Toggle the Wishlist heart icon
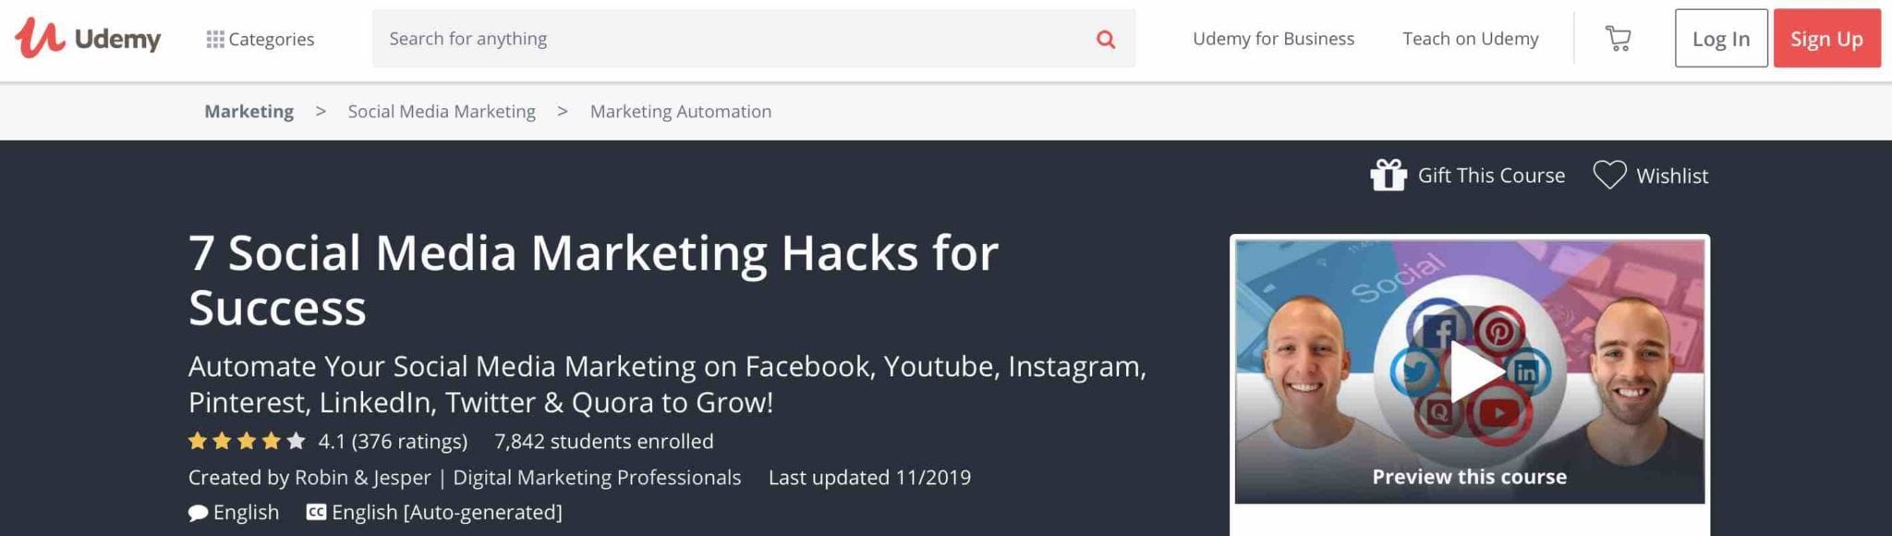The width and height of the screenshot is (1892, 536). 1609,175
